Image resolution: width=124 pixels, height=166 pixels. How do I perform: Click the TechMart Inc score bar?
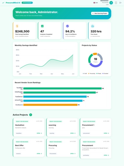[x=62, y=88]
